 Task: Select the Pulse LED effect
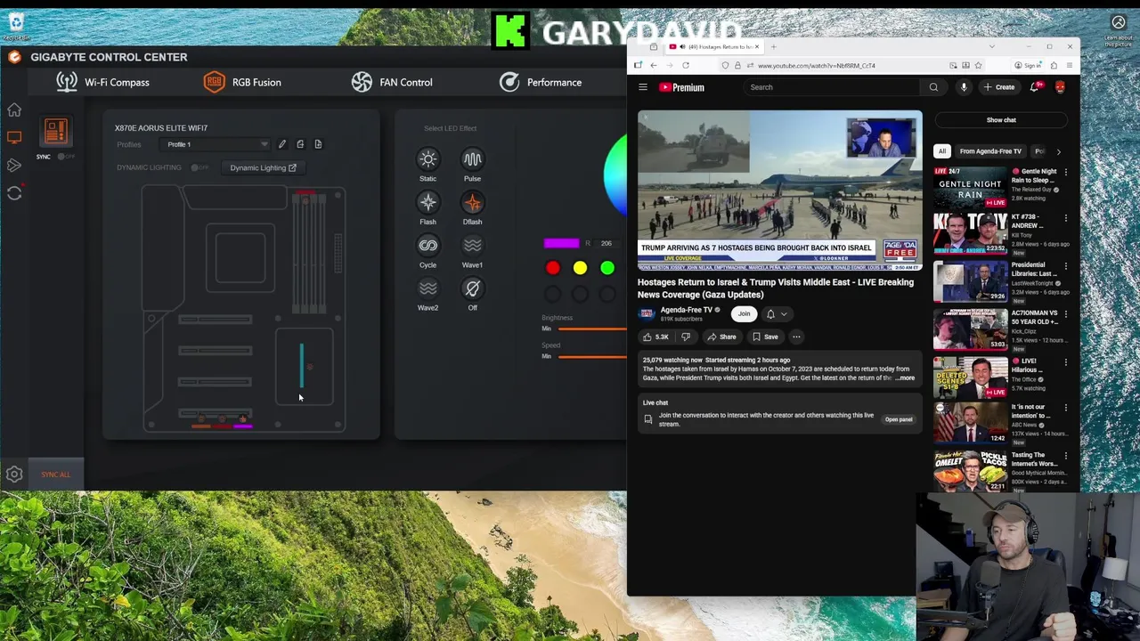click(472, 165)
